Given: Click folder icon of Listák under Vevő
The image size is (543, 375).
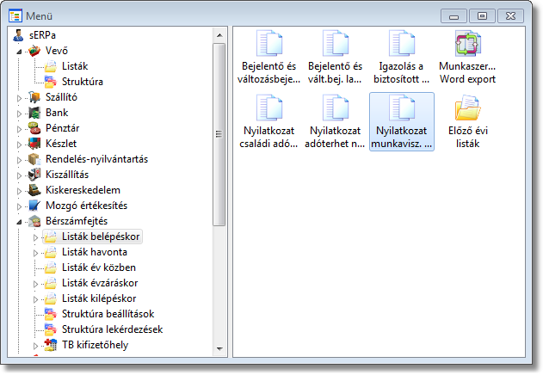Looking at the screenshot, I should coord(51,66).
